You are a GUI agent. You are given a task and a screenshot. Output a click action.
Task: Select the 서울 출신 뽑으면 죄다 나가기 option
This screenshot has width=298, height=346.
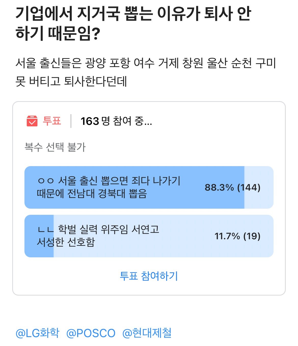tap(109, 187)
